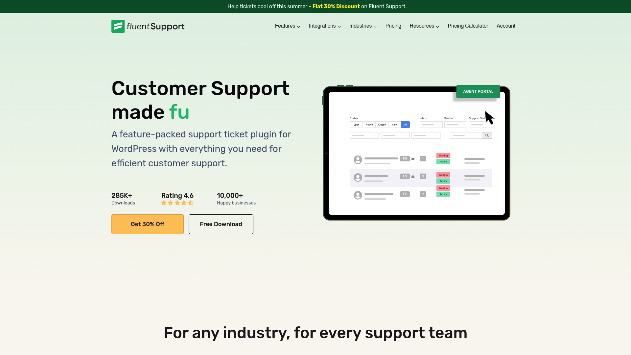Click the ticket count badge showing 1

pos(423,158)
